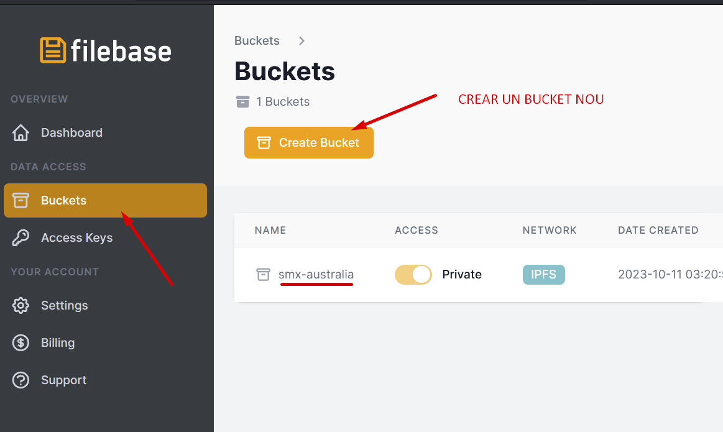Click the IPFS network badge
Screen dimensions: 723x432
543,274
